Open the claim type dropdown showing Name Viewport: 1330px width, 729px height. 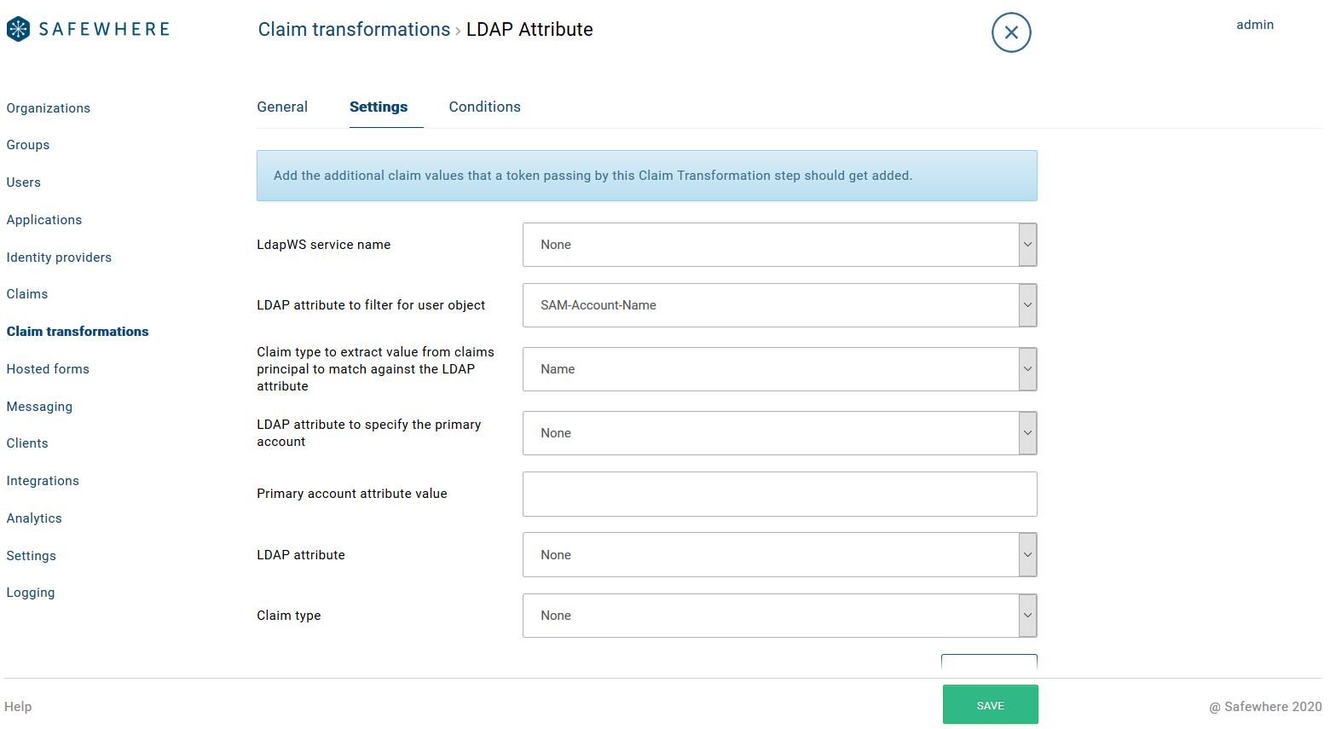click(779, 369)
